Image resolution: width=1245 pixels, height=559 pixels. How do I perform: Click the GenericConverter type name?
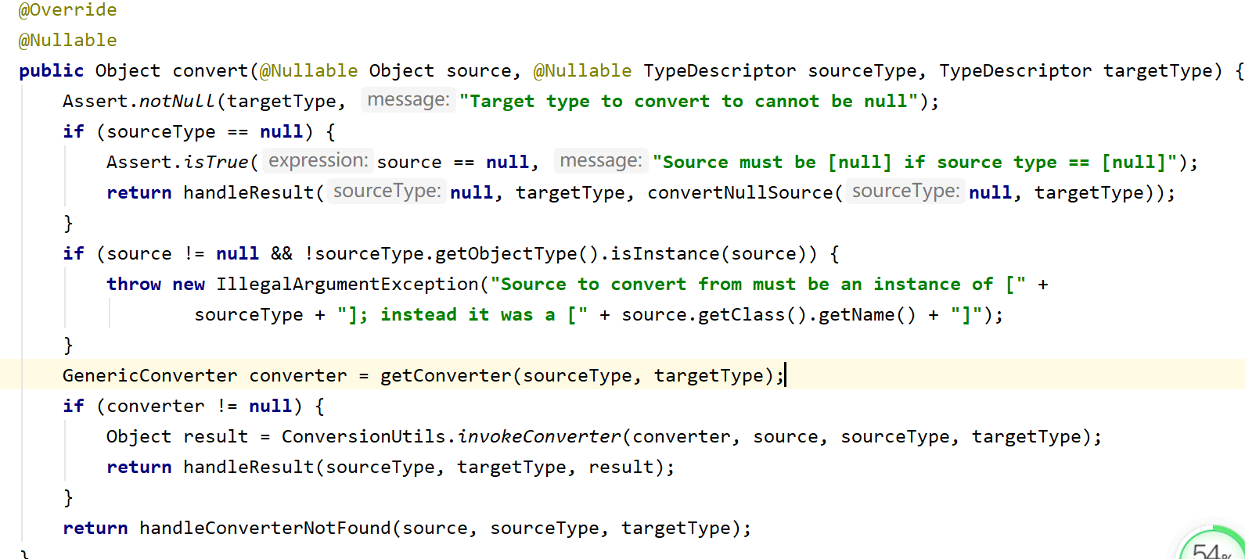pyautogui.click(x=150, y=375)
